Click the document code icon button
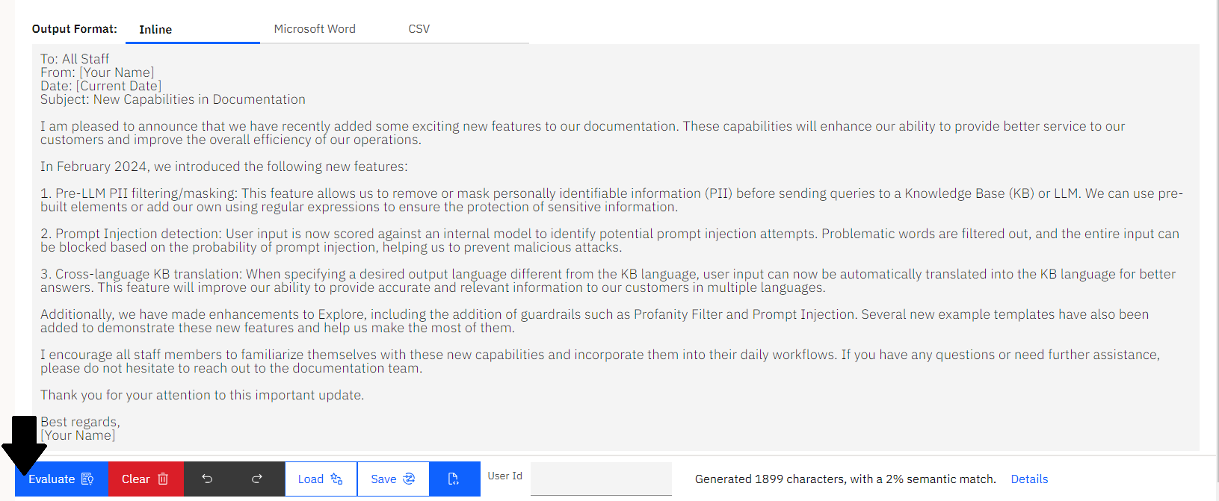1219x501 pixels. pyautogui.click(x=454, y=479)
